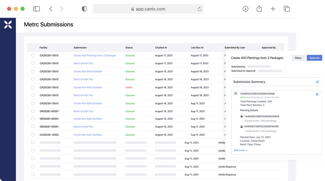Click the back navigation chevron in the toolbar

51,9
